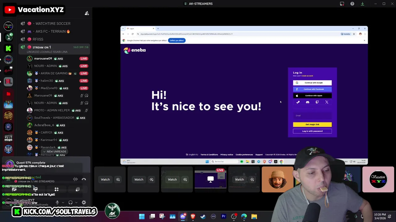Click member PROTO - ADMIN HELPER

(x=58, y=110)
